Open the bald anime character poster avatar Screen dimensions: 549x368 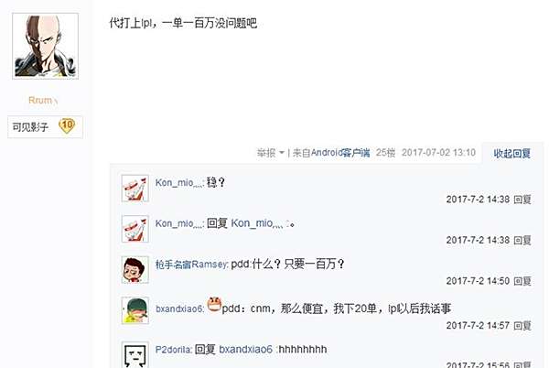(x=45, y=46)
